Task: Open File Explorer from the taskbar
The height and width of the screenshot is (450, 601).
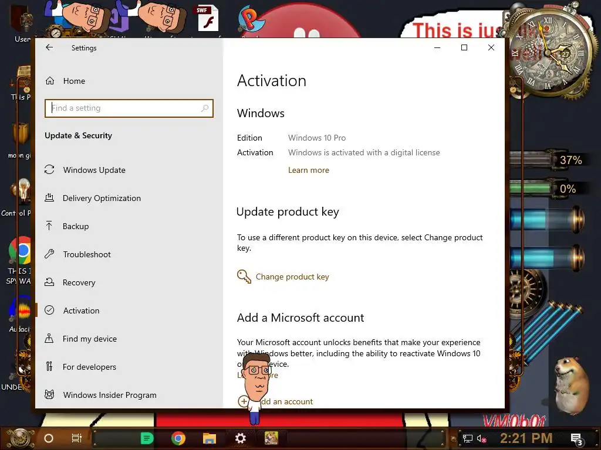Action: tap(210, 438)
